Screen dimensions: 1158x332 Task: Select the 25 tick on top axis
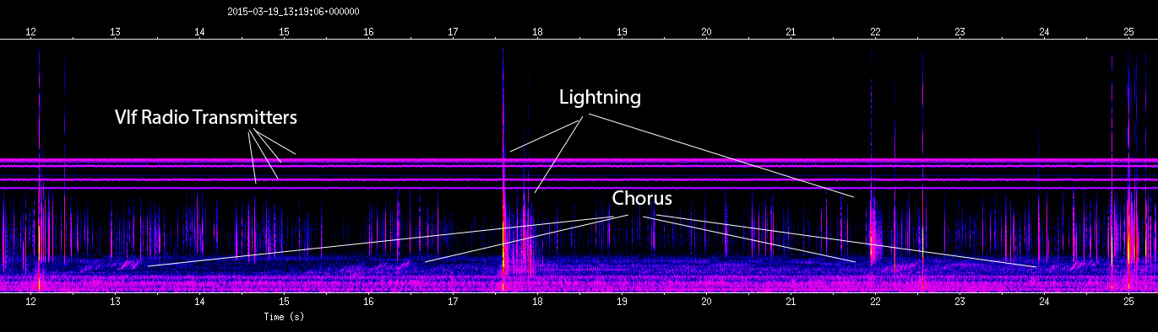click(1129, 31)
